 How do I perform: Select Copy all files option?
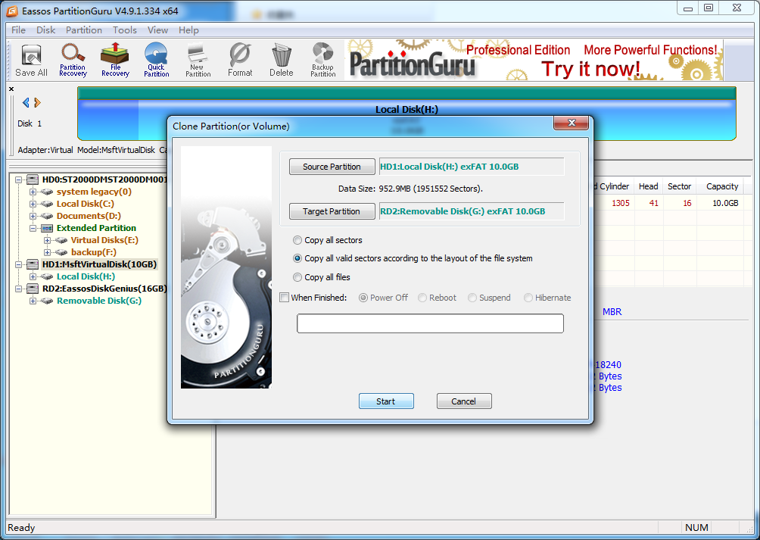pyautogui.click(x=297, y=277)
